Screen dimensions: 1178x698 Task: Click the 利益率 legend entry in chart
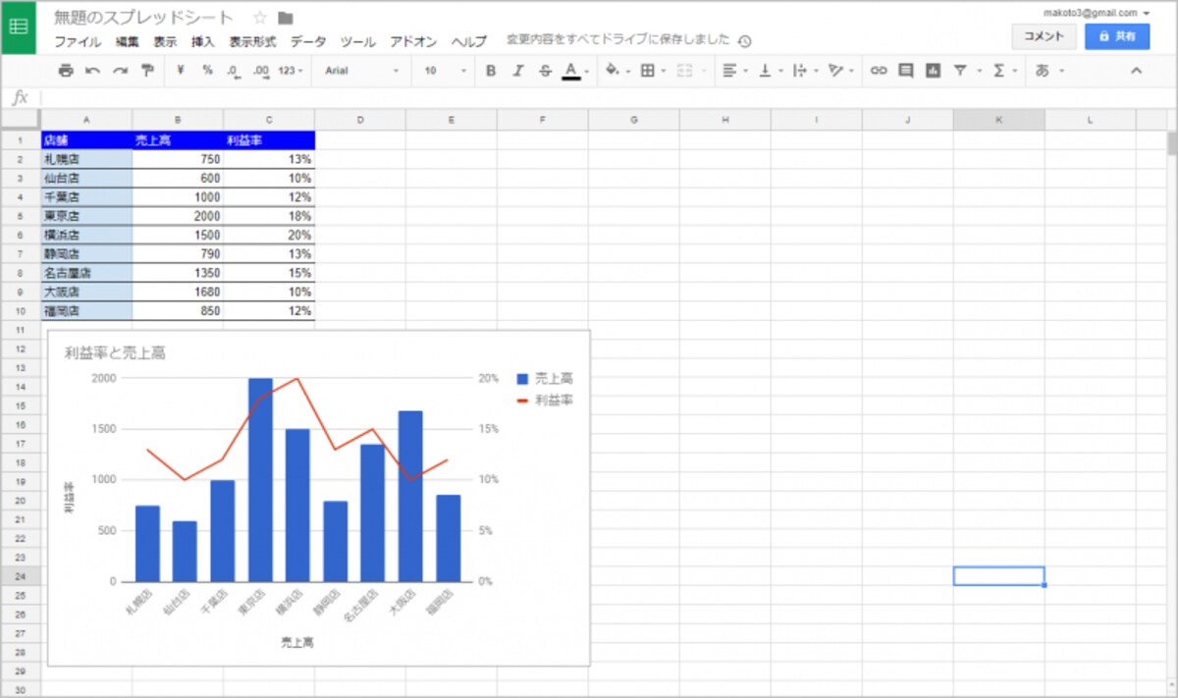pyautogui.click(x=545, y=400)
